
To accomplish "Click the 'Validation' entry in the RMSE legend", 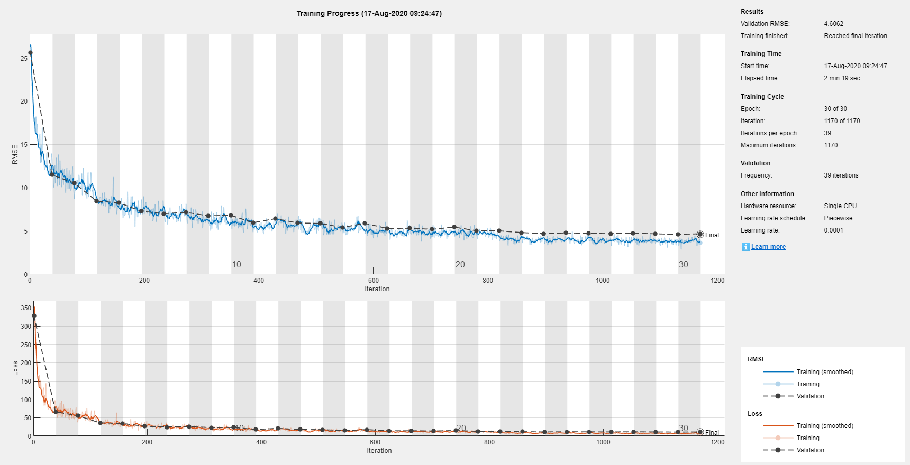I will 810,396.
